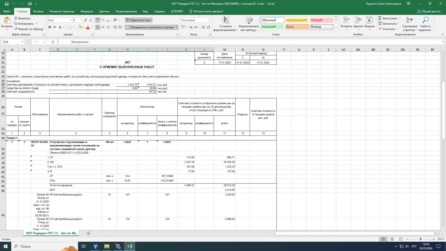Toggle Italic (К) formatting
446x251 pixels.
(55, 27)
